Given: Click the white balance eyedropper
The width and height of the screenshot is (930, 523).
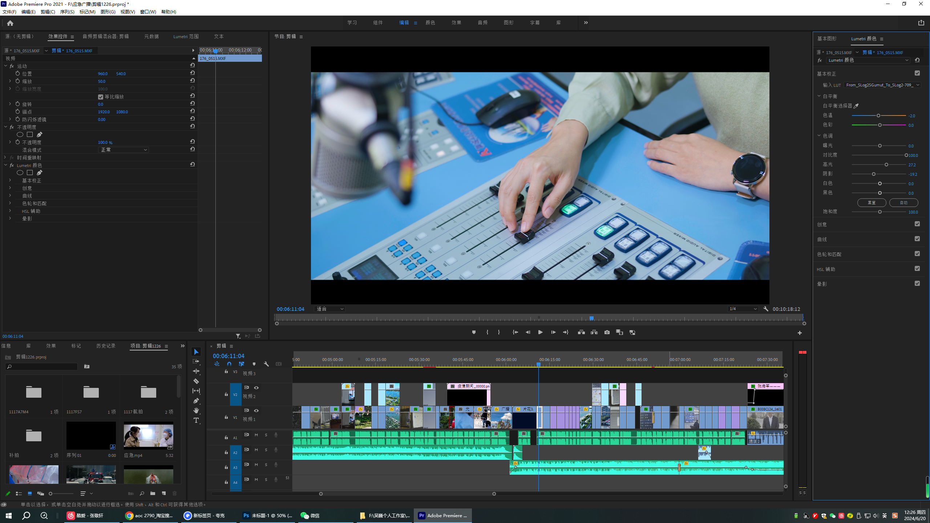Looking at the screenshot, I should coord(856,106).
